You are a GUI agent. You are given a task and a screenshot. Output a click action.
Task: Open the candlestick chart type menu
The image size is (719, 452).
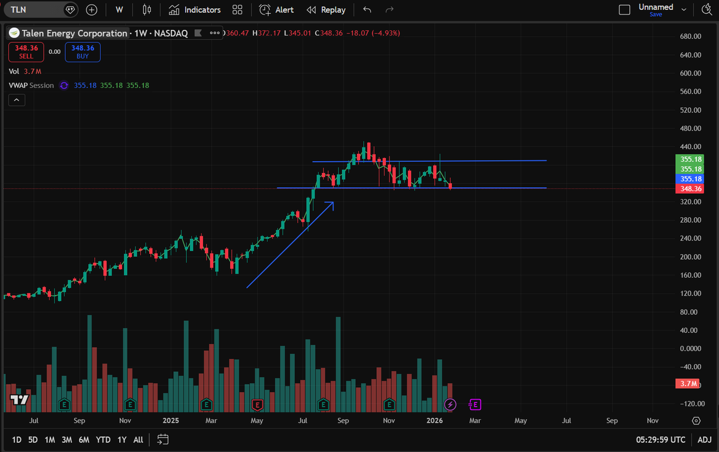[147, 10]
